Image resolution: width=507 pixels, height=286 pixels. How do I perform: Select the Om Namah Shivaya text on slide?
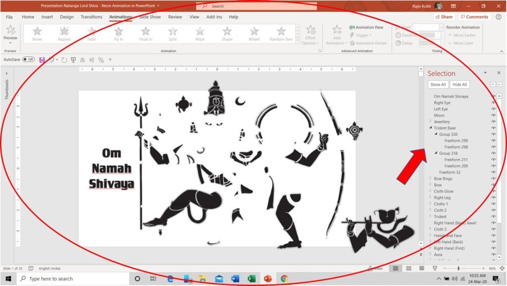click(111, 168)
